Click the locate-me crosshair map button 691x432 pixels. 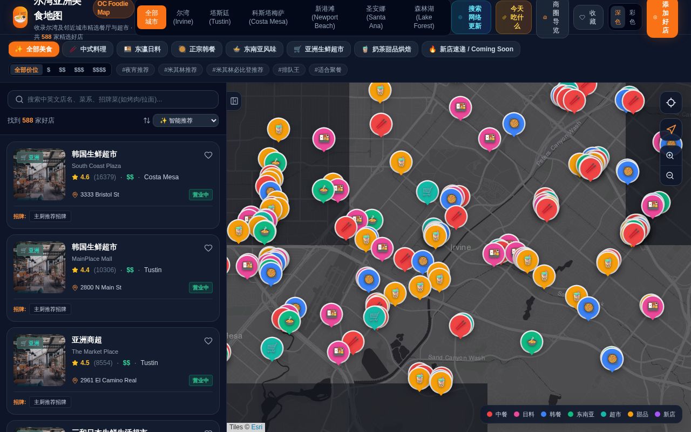(671, 103)
